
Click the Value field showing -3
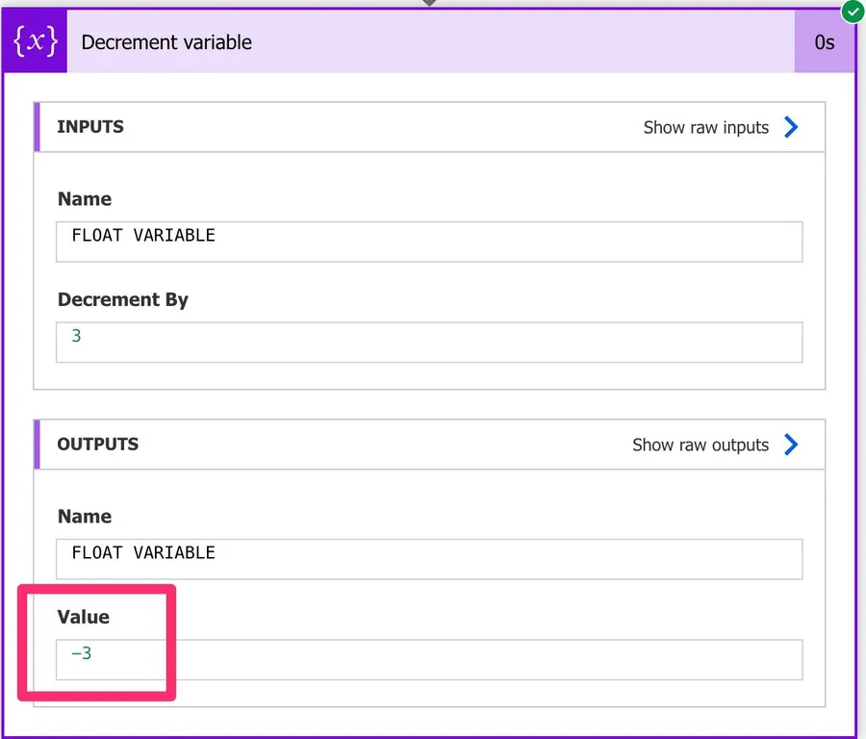coord(429,660)
